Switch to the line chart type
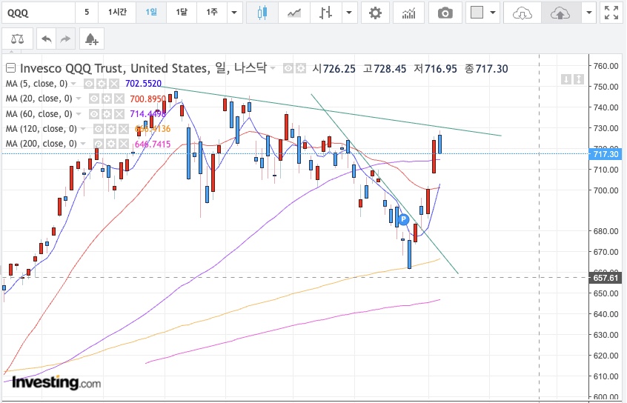627x403 pixels. pos(294,13)
